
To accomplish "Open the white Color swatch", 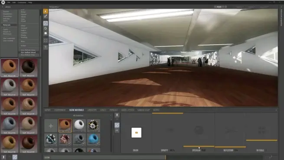I will (x=137, y=133).
